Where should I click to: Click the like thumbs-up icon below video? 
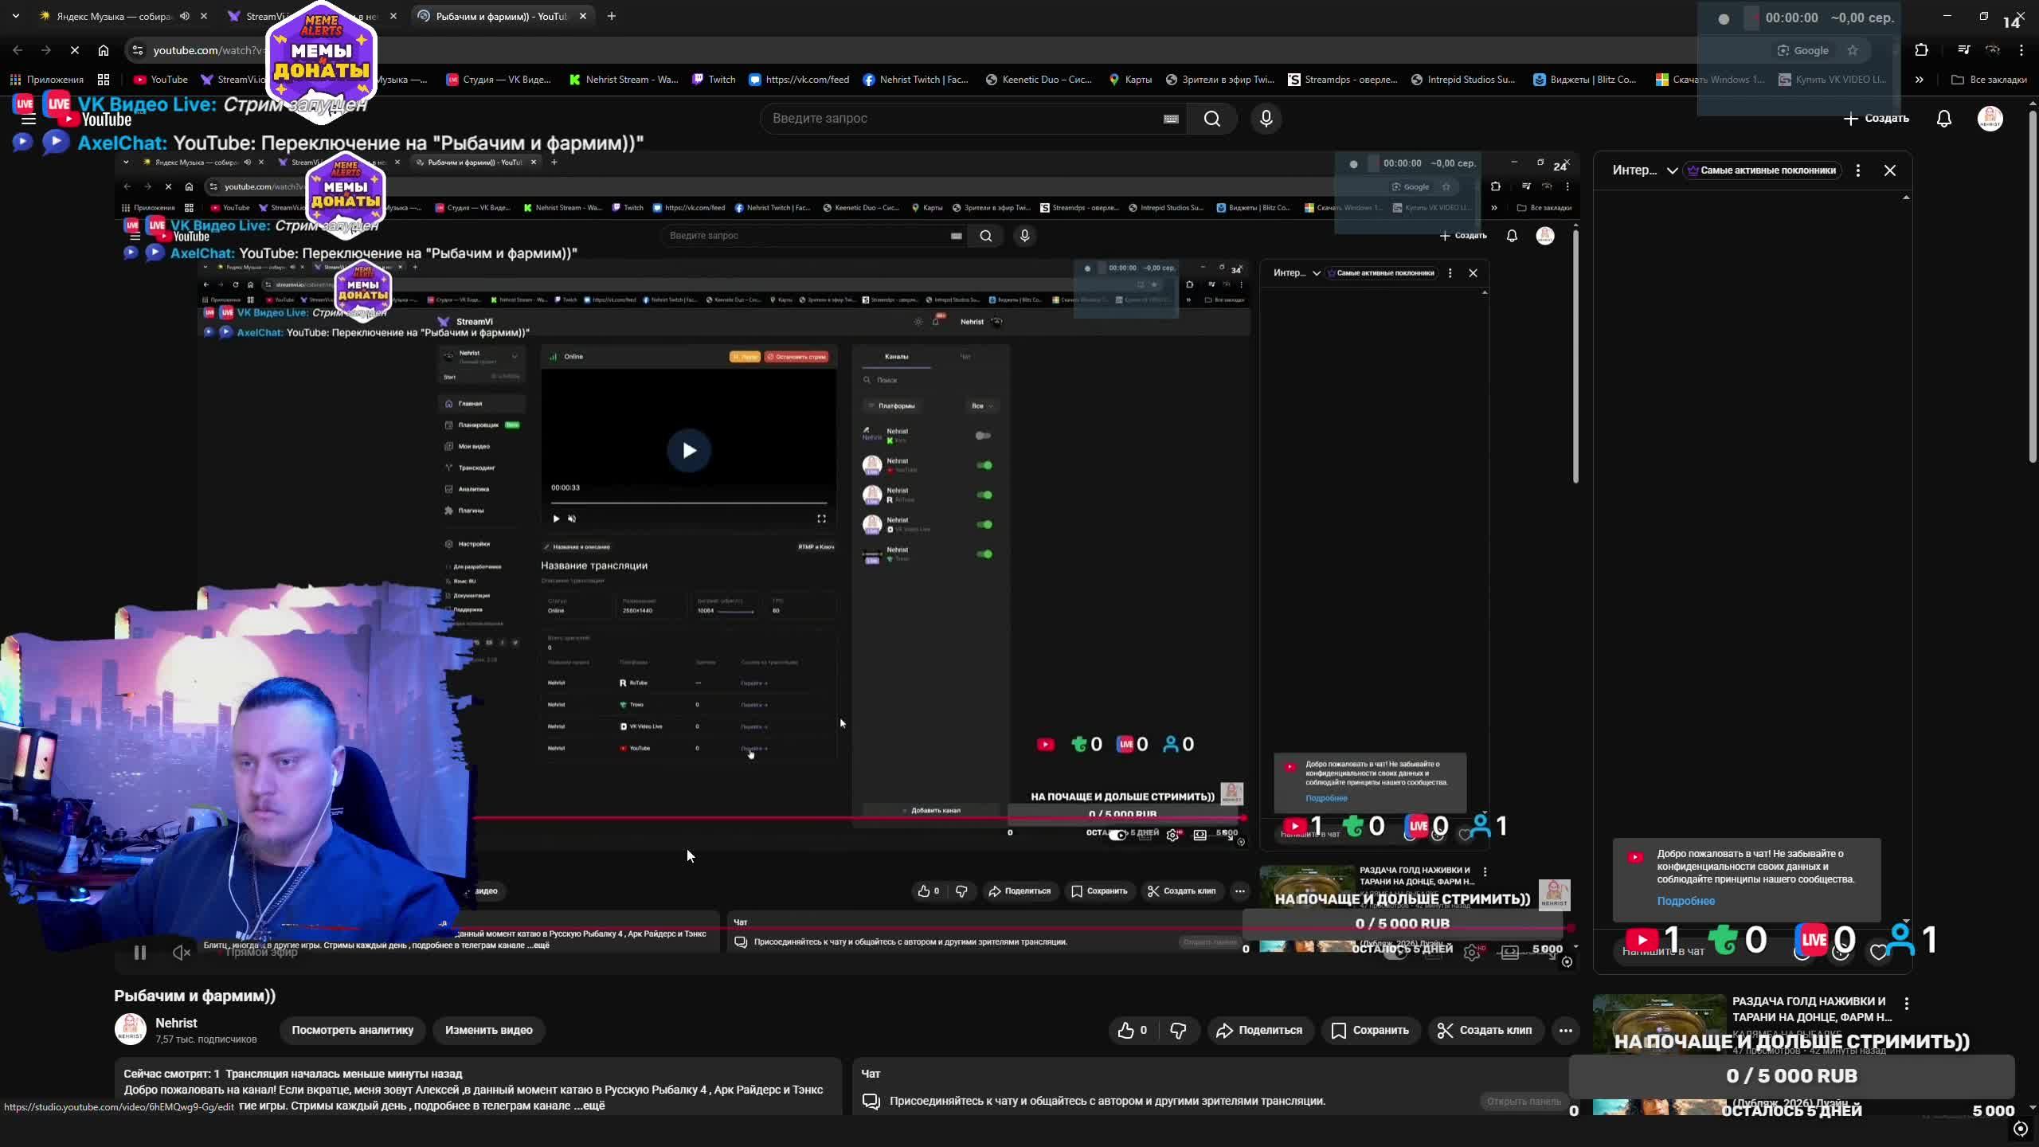1125,1030
